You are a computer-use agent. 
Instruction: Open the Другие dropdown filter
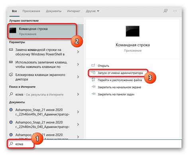93,11
